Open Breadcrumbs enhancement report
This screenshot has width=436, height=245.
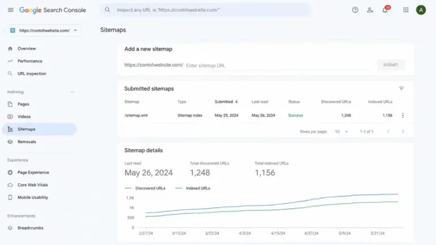click(30, 228)
